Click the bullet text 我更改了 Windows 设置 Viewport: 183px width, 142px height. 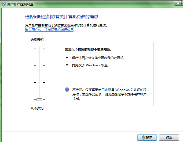90,65
